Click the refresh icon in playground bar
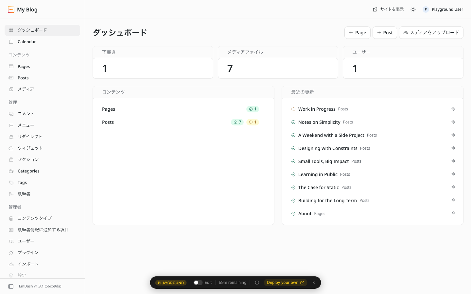471x294 pixels. click(x=257, y=283)
